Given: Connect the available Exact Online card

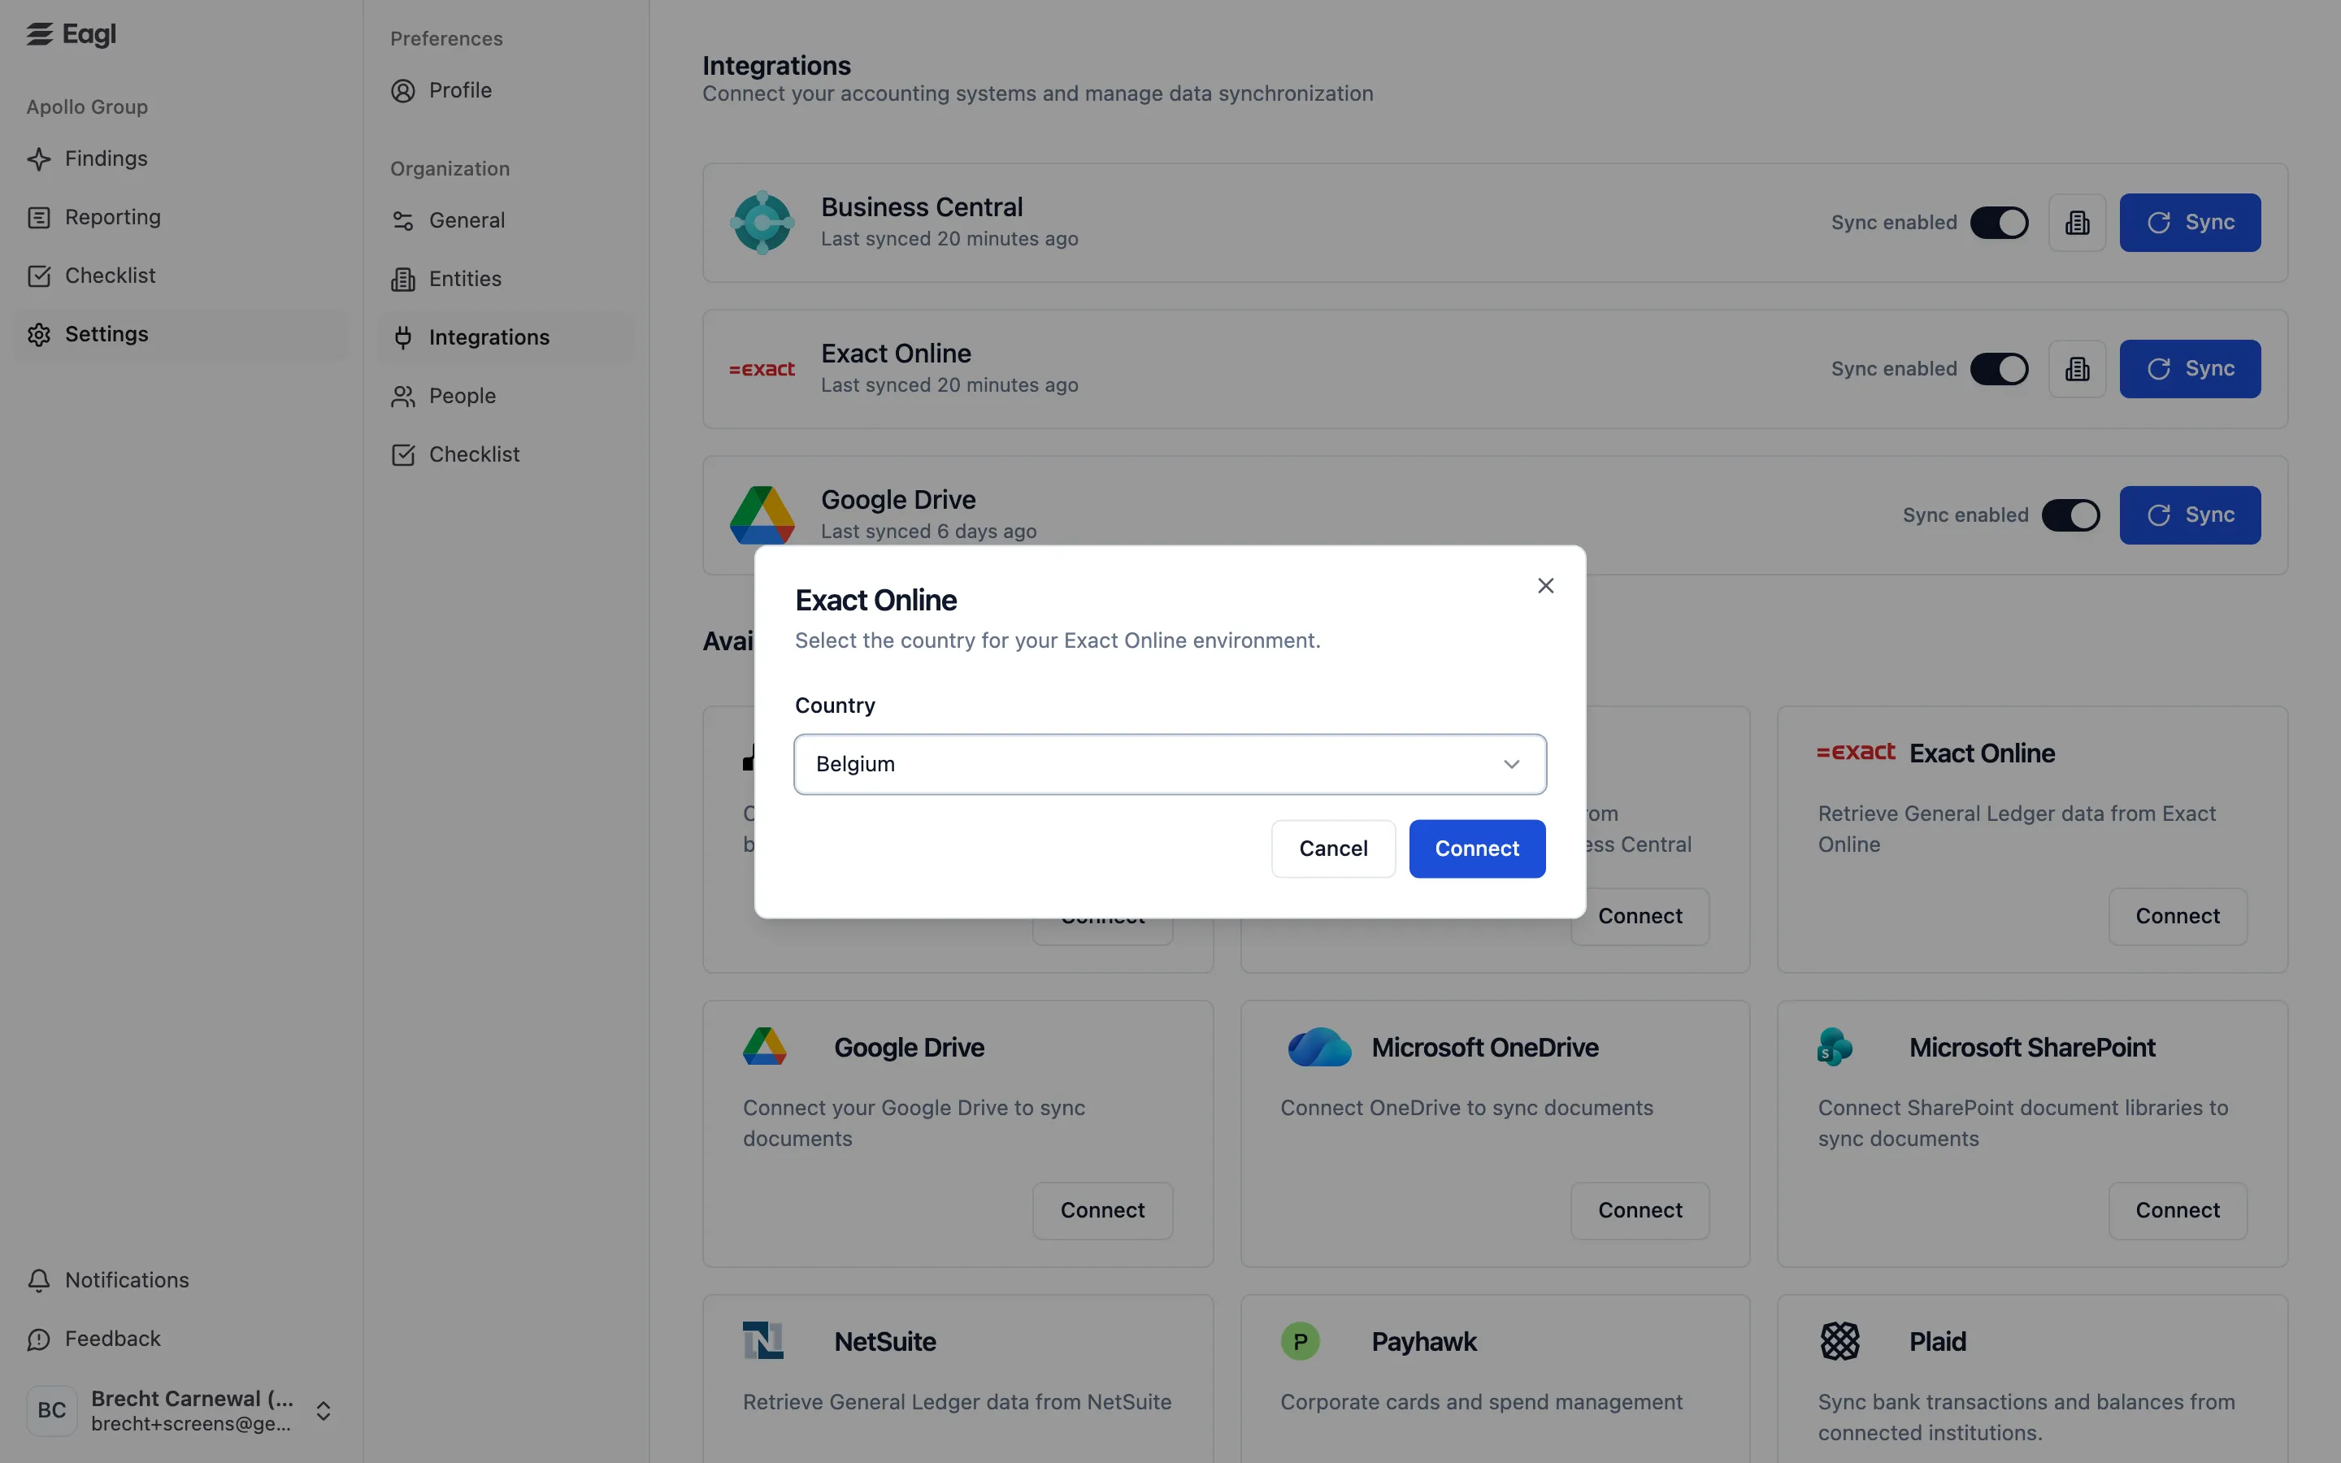Looking at the screenshot, I should pyautogui.click(x=2178, y=916).
